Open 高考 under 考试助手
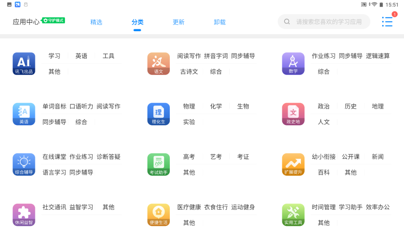Viewport: 404px width, 252px height. (x=189, y=157)
